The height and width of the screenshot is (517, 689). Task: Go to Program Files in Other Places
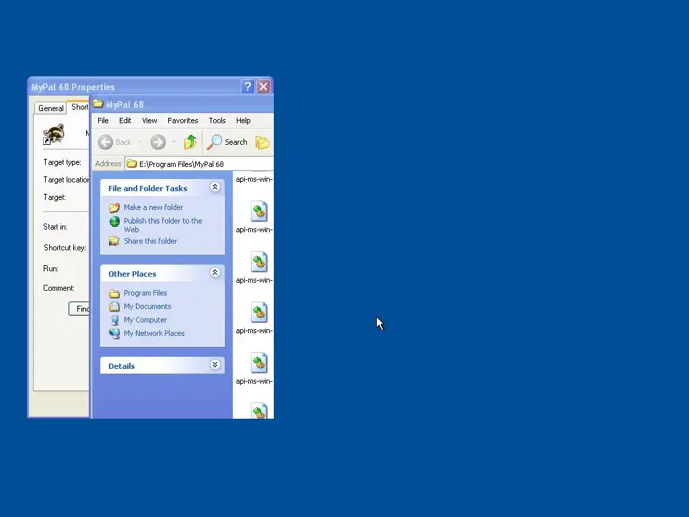(x=145, y=293)
